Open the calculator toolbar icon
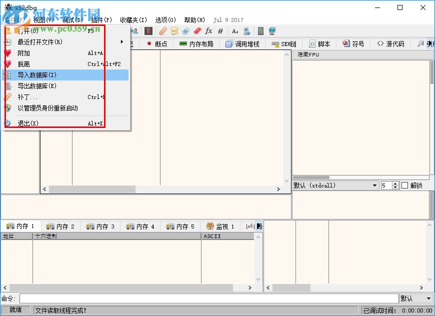 point(260,31)
